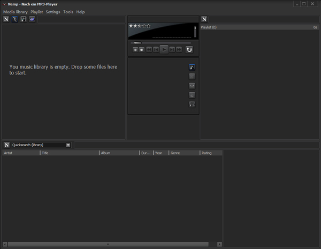Click the Play button in the player
321x249 pixels.
[x=164, y=49]
